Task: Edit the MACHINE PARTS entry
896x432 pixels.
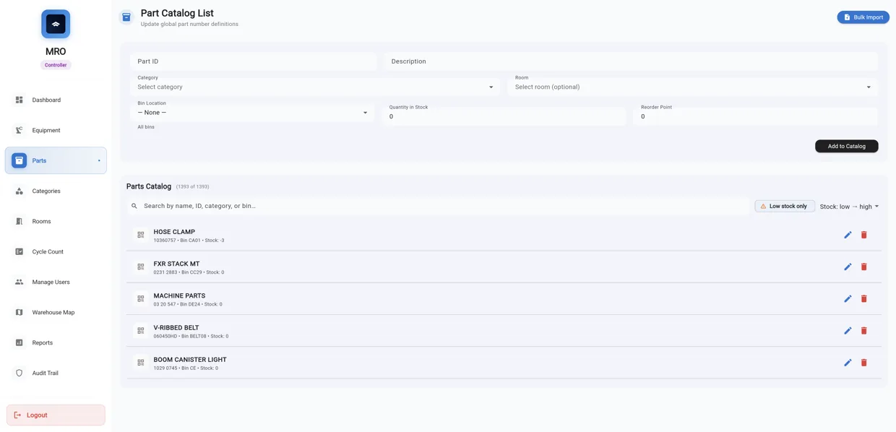Action: (848, 298)
